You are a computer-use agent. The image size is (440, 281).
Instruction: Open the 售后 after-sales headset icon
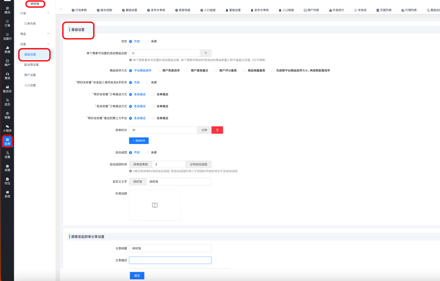click(7, 76)
